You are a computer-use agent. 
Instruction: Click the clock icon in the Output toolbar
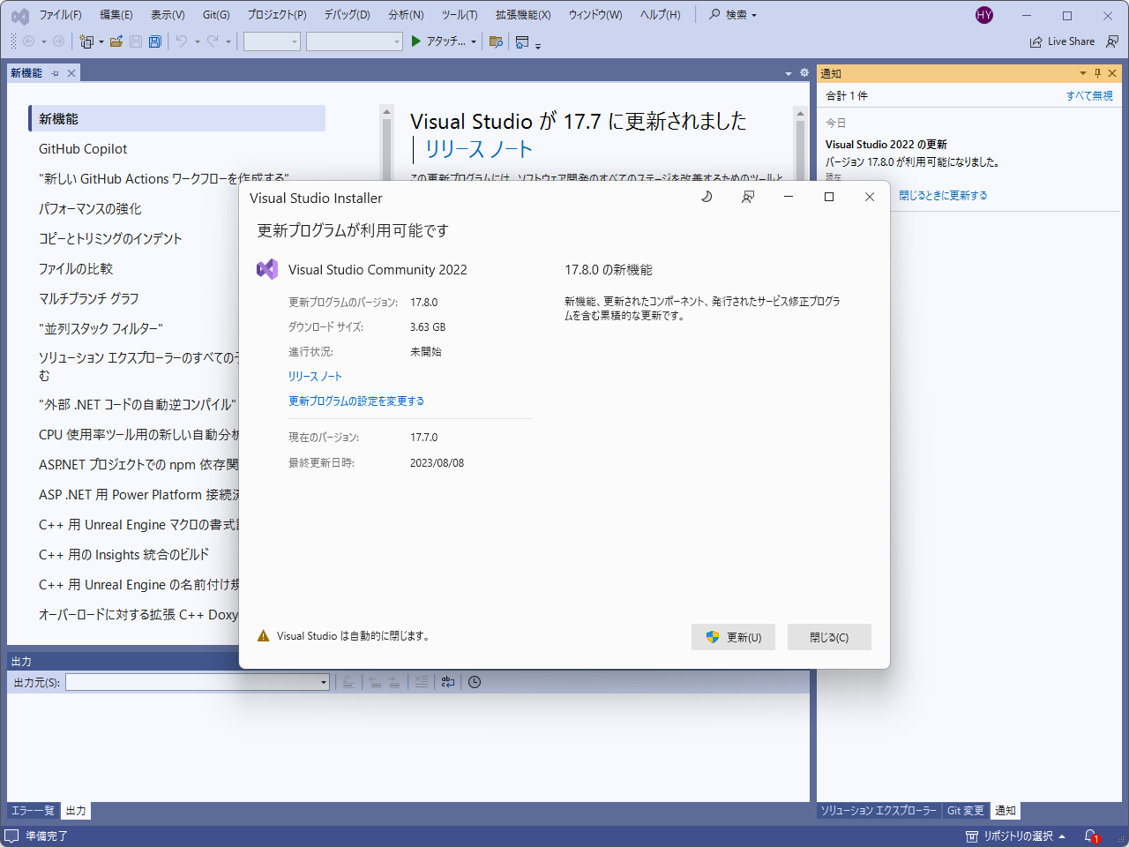click(x=474, y=682)
